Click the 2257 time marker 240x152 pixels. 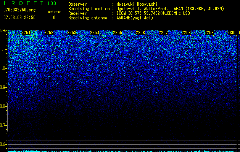163,33
